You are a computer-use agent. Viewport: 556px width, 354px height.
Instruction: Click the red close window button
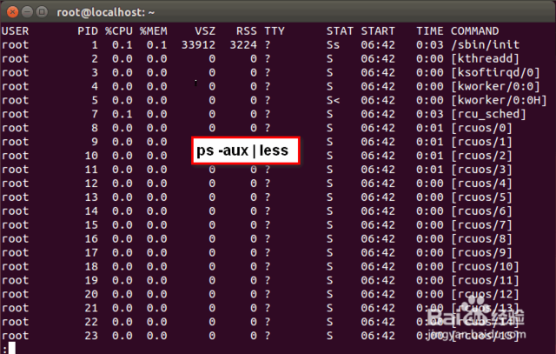pyautogui.click(x=12, y=12)
